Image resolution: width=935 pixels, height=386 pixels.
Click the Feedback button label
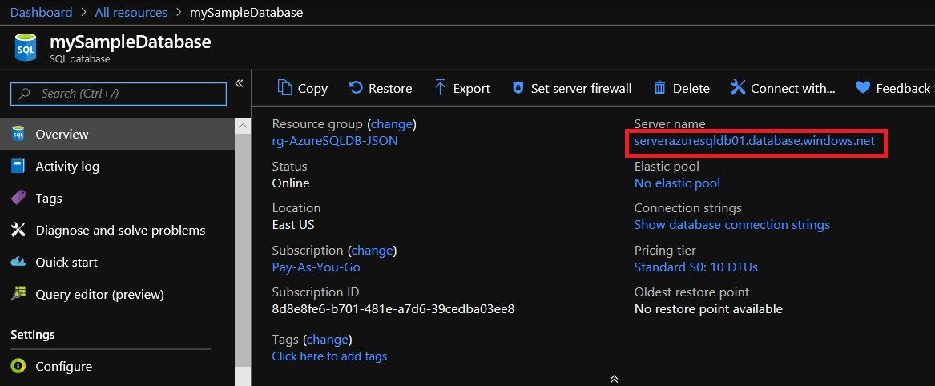(x=903, y=88)
